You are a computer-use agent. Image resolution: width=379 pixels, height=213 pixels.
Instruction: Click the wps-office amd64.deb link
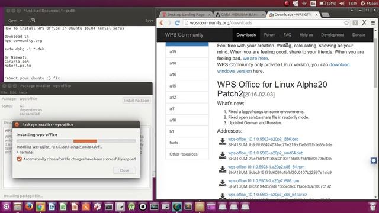(266, 153)
